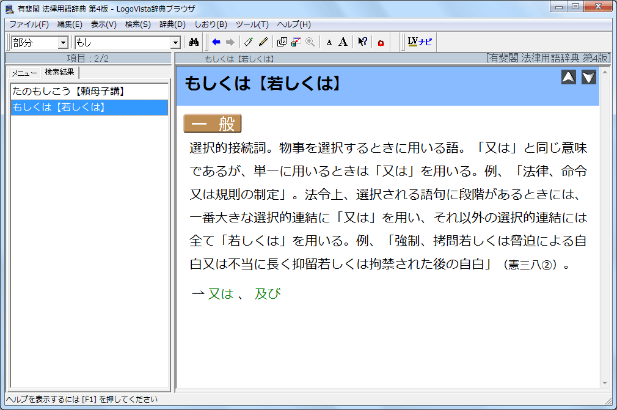This screenshot has width=617, height=410.
Task: Select たのもしこう【頼母子講】 in results list
Action: point(68,92)
